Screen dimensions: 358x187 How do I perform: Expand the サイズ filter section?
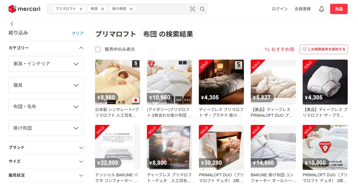tap(46, 161)
